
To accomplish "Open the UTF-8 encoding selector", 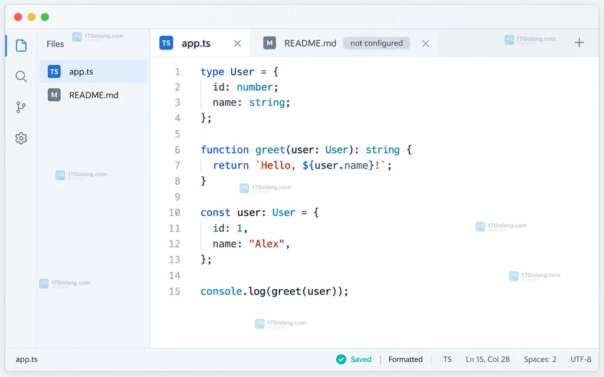I will point(580,359).
